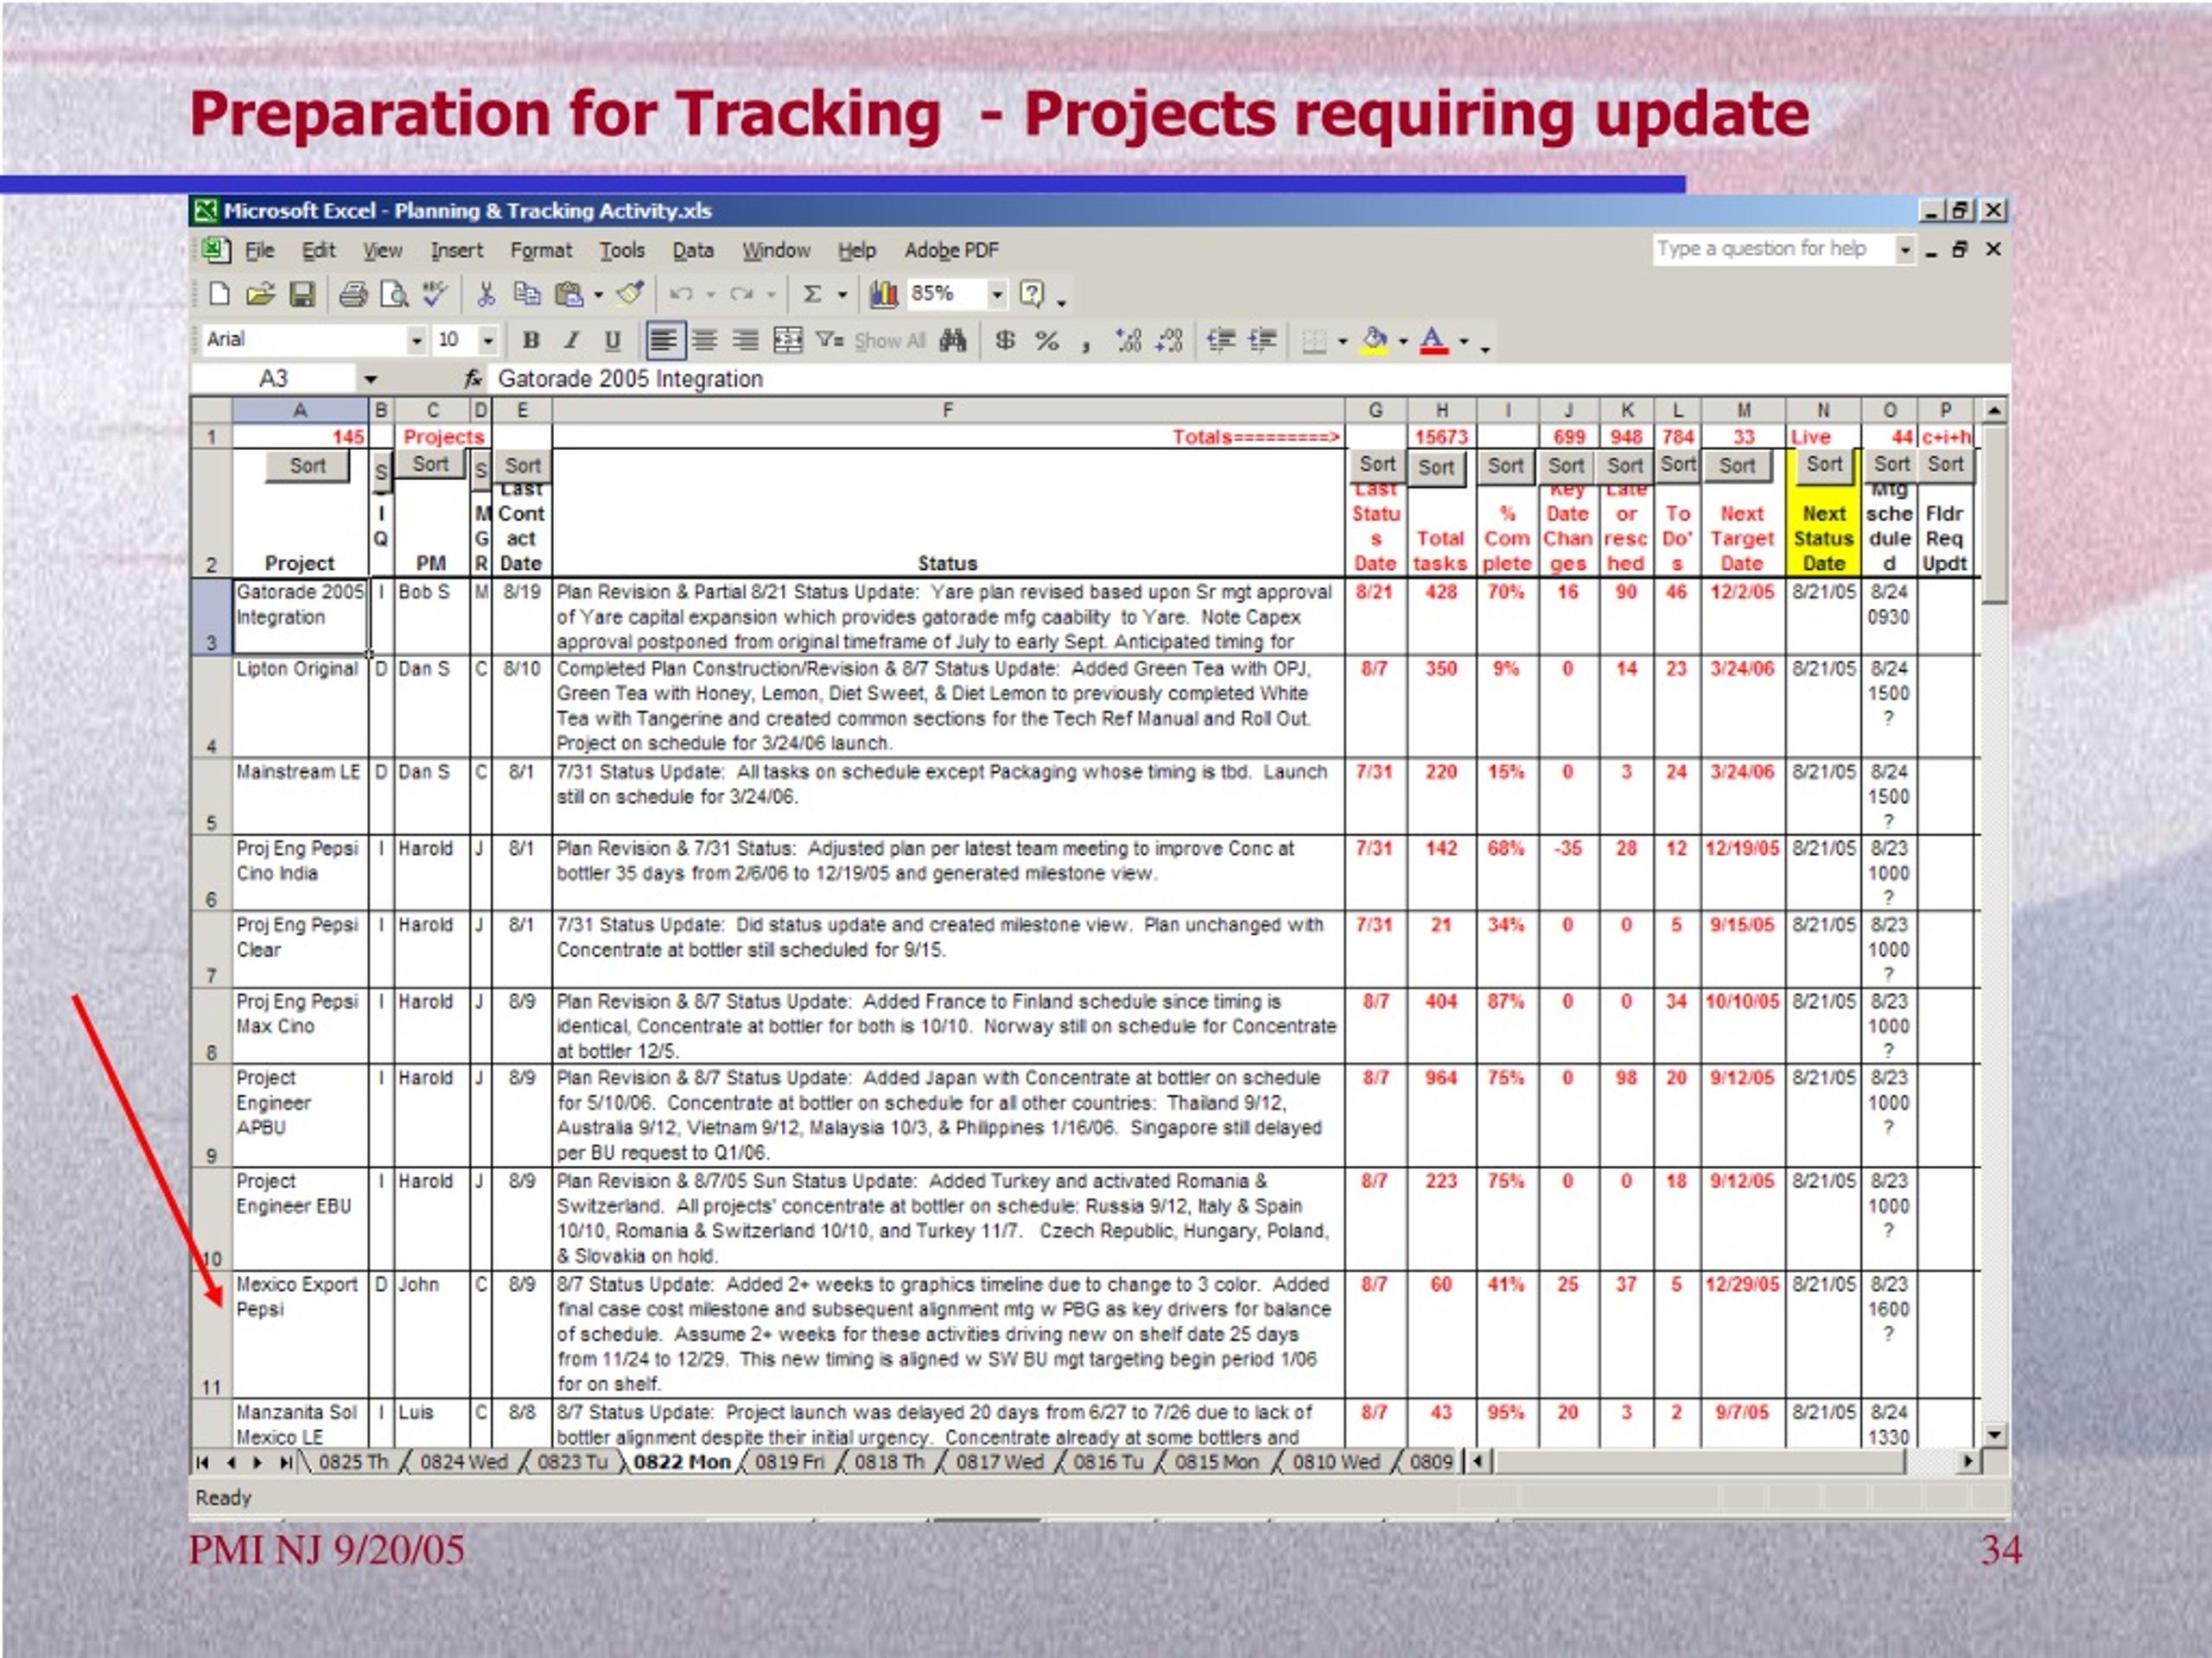Paste from clipboard icon
This screenshot has width=2212, height=1658.
coord(568,294)
